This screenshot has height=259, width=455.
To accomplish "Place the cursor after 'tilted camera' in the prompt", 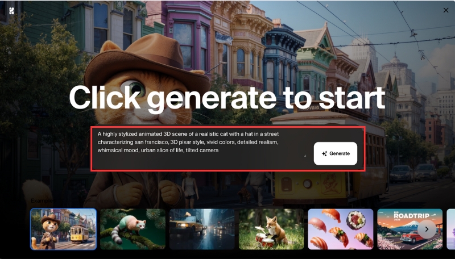I will (219, 150).
